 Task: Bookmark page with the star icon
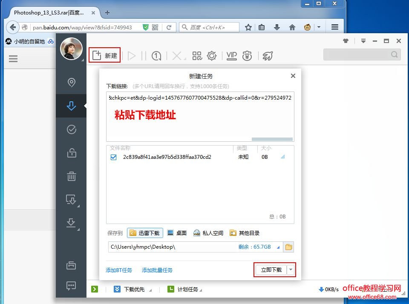(x=248, y=27)
